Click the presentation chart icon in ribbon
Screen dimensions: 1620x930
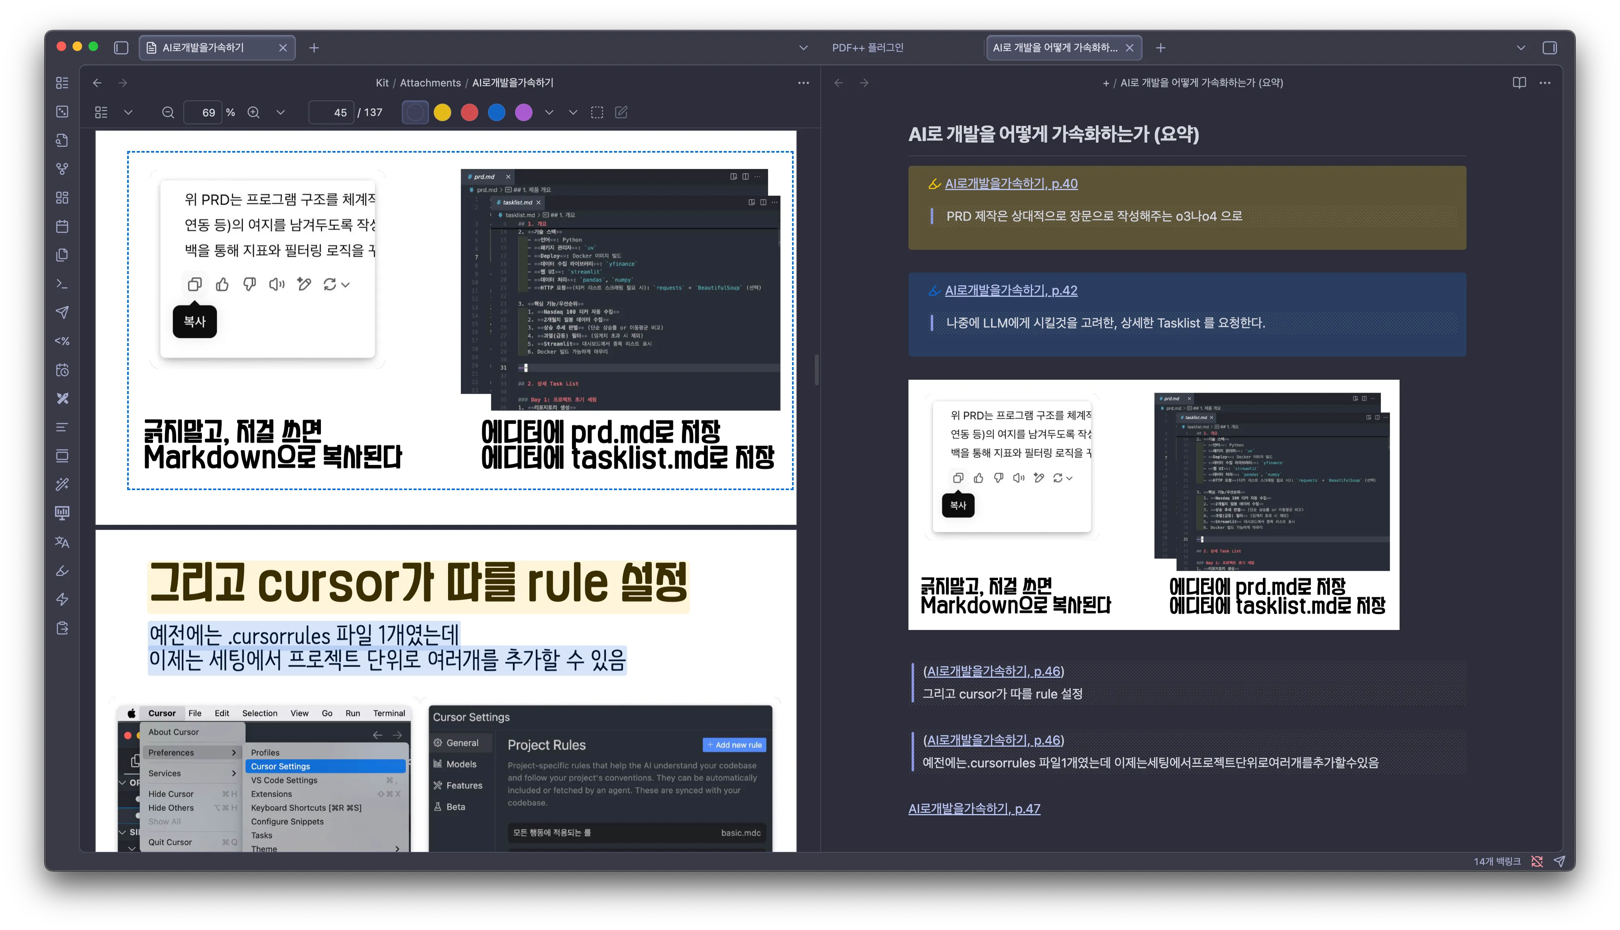coord(62,513)
